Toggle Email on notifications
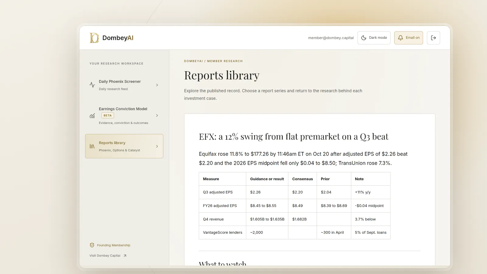 click(x=408, y=38)
